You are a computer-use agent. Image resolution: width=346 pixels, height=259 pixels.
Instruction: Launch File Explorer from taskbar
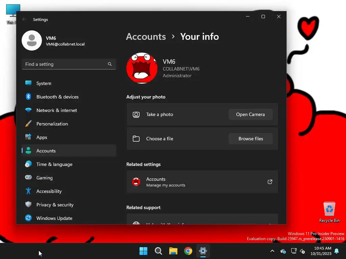click(173, 251)
